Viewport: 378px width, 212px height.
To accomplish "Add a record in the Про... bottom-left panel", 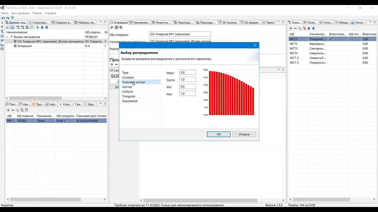I will pyautogui.click(x=8, y=110).
